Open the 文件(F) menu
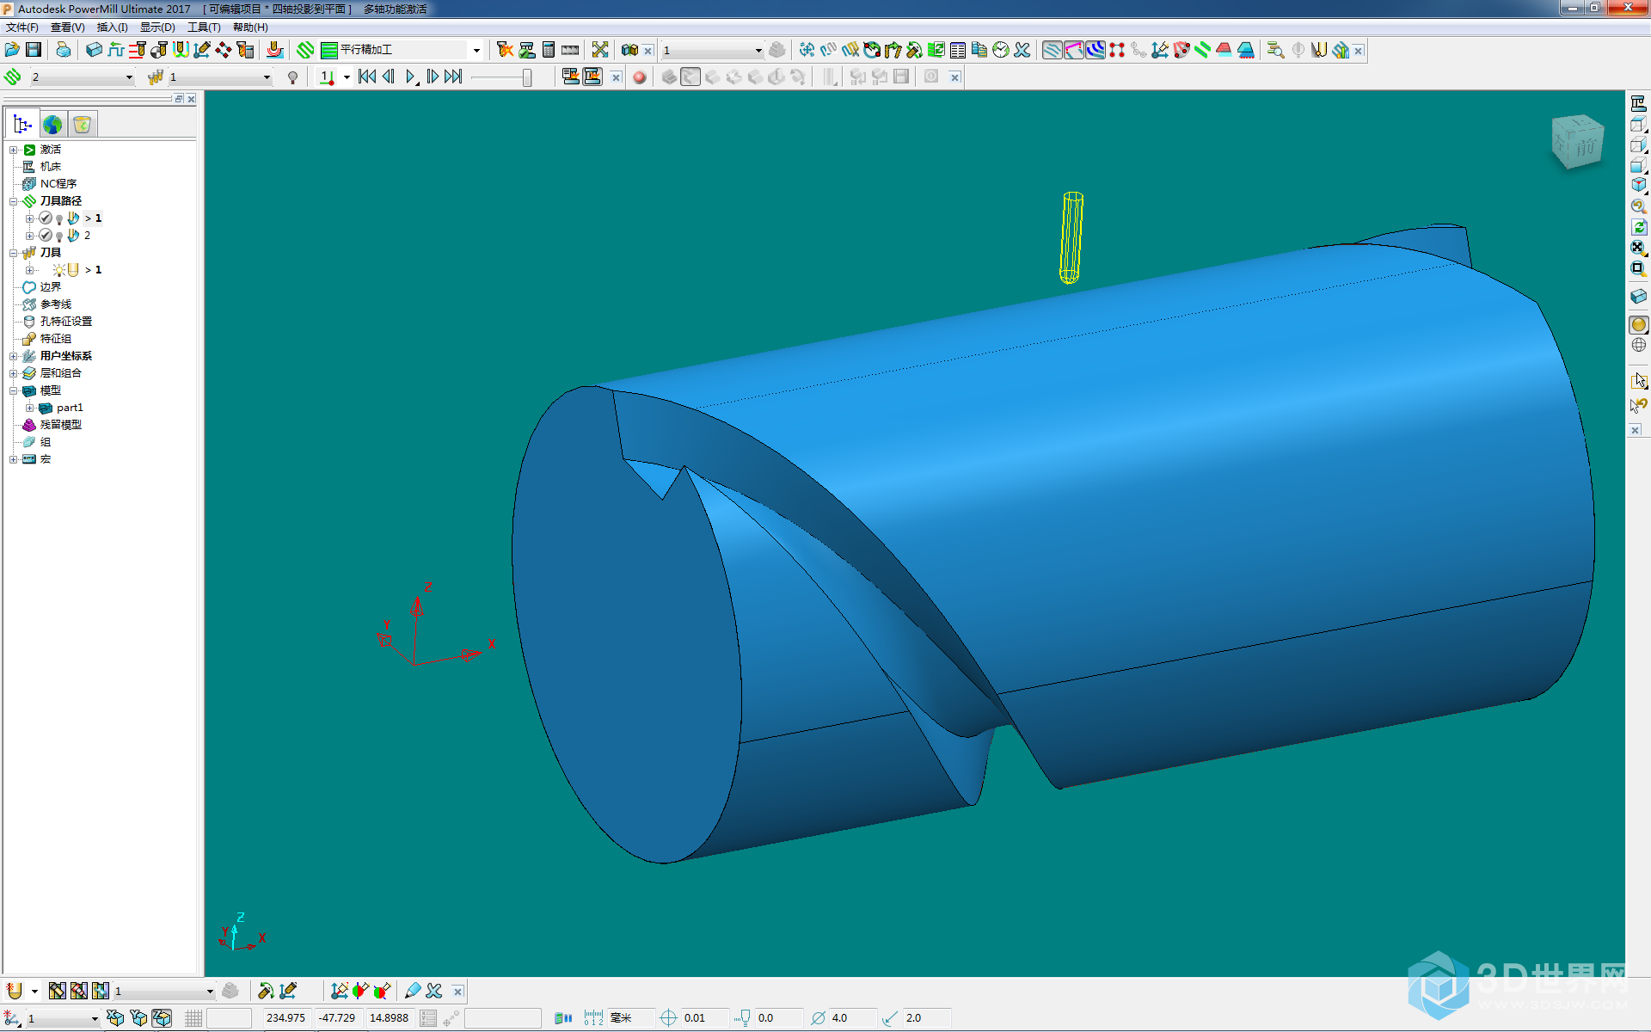1651x1032 pixels. click(22, 28)
